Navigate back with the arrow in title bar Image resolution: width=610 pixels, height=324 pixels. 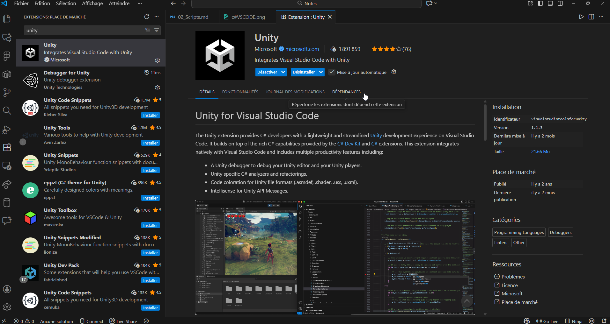[173, 4]
